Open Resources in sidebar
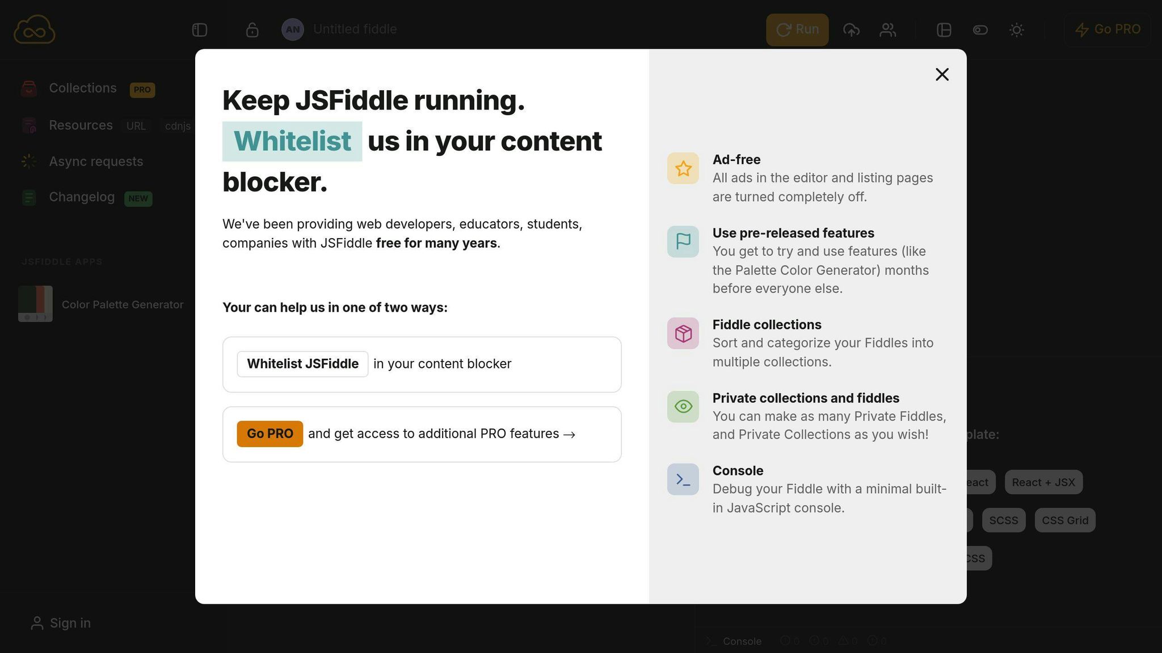 click(x=81, y=125)
